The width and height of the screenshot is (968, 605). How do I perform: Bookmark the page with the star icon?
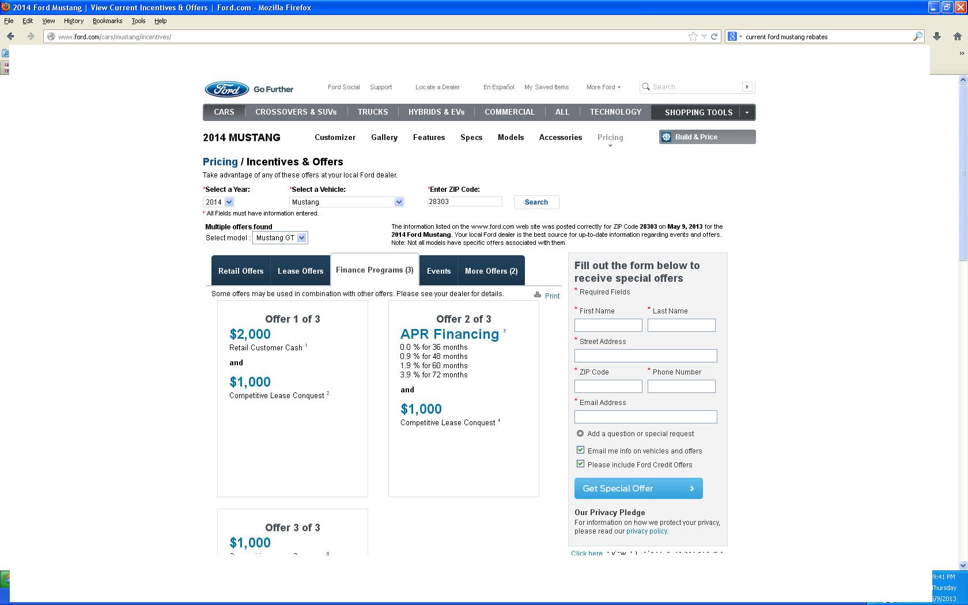tap(693, 36)
